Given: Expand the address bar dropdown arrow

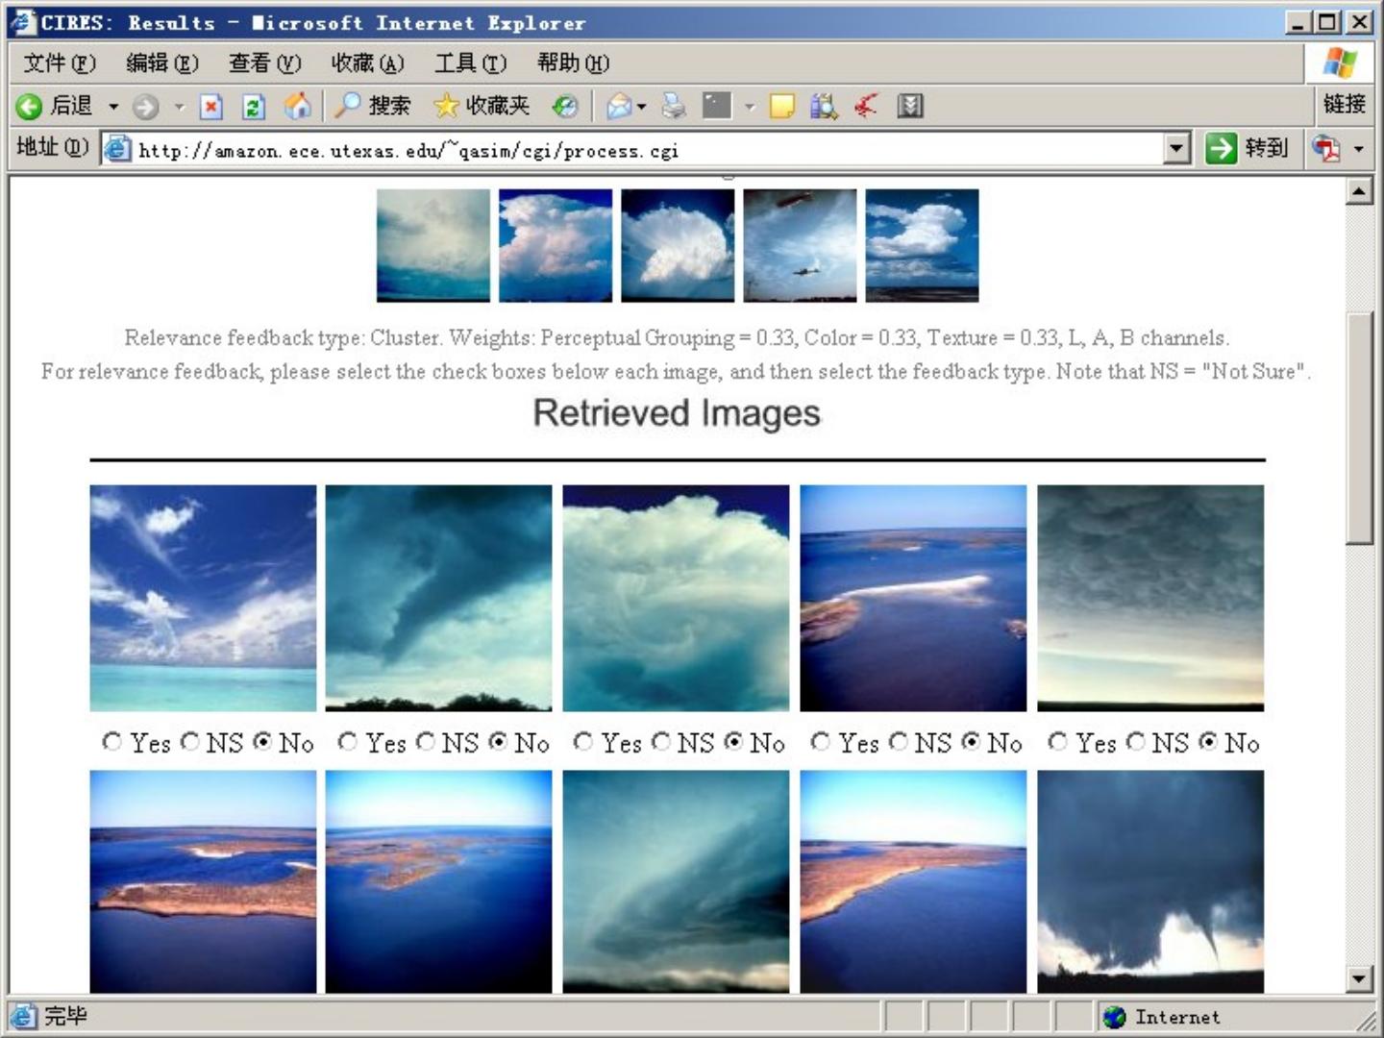Looking at the screenshot, I should click(1176, 149).
